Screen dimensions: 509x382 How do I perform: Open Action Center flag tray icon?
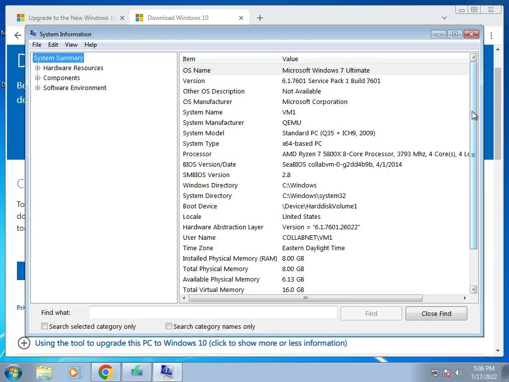(447, 373)
